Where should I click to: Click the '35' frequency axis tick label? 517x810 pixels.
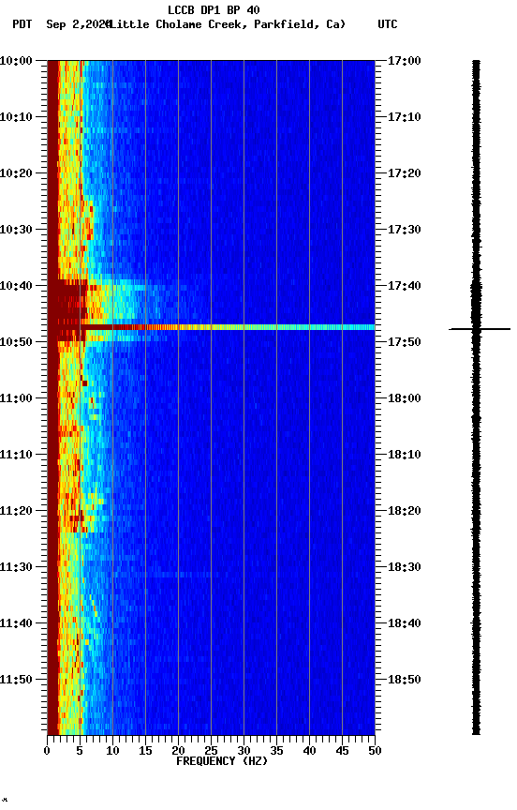[276, 751]
